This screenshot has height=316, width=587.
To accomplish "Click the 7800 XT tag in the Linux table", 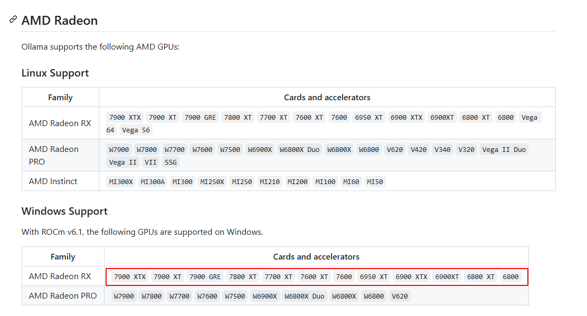I will pos(238,118).
